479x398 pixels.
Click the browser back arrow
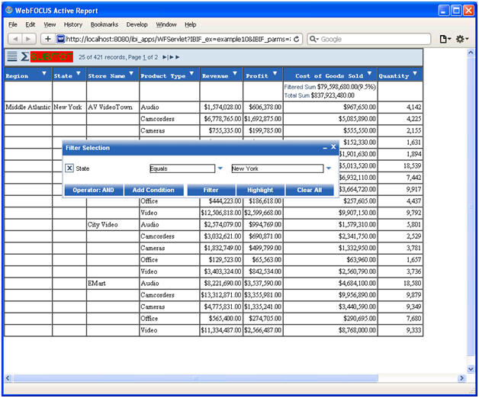(x=15, y=39)
